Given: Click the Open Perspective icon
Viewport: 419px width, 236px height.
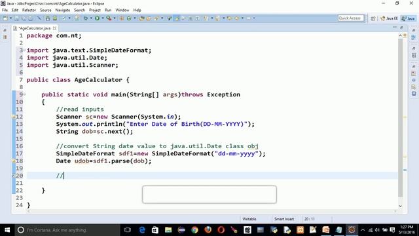Looking at the screenshot, I should click(x=373, y=18).
